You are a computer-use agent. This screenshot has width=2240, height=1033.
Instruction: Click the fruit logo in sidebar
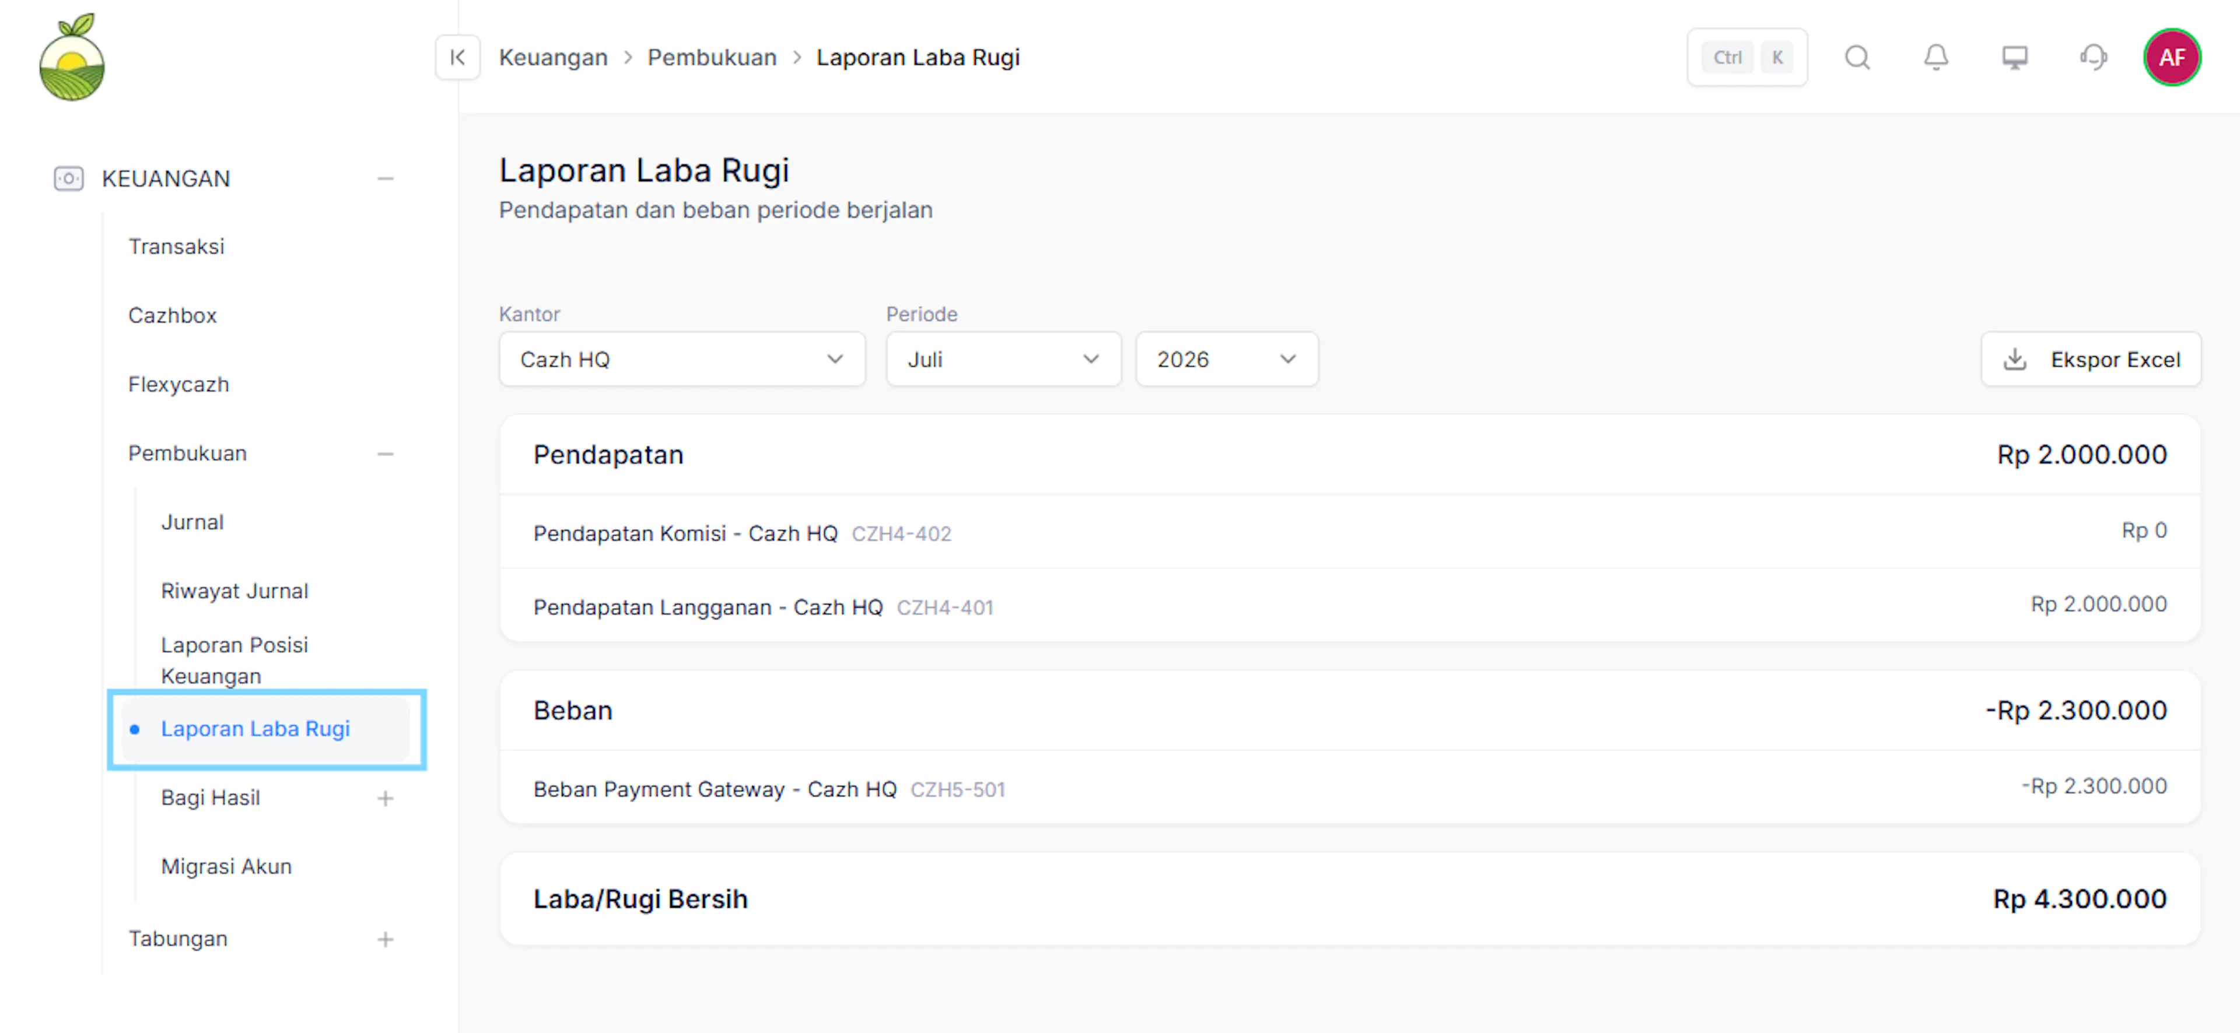pos(72,57)
